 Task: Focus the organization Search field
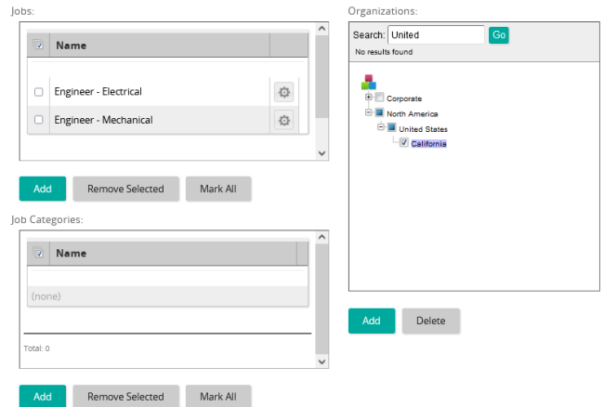436,35
